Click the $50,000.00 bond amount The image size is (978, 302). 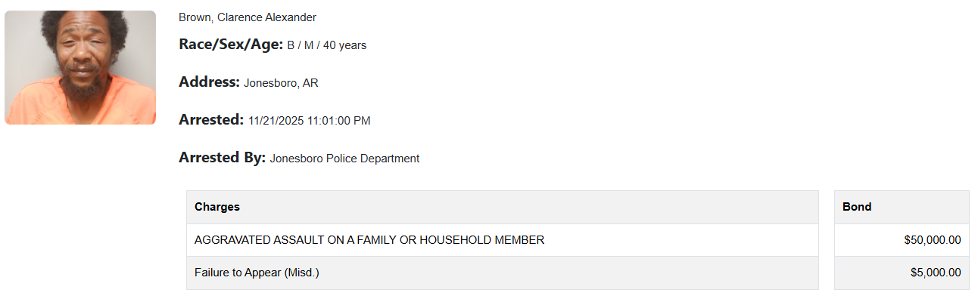pos(932,240)
